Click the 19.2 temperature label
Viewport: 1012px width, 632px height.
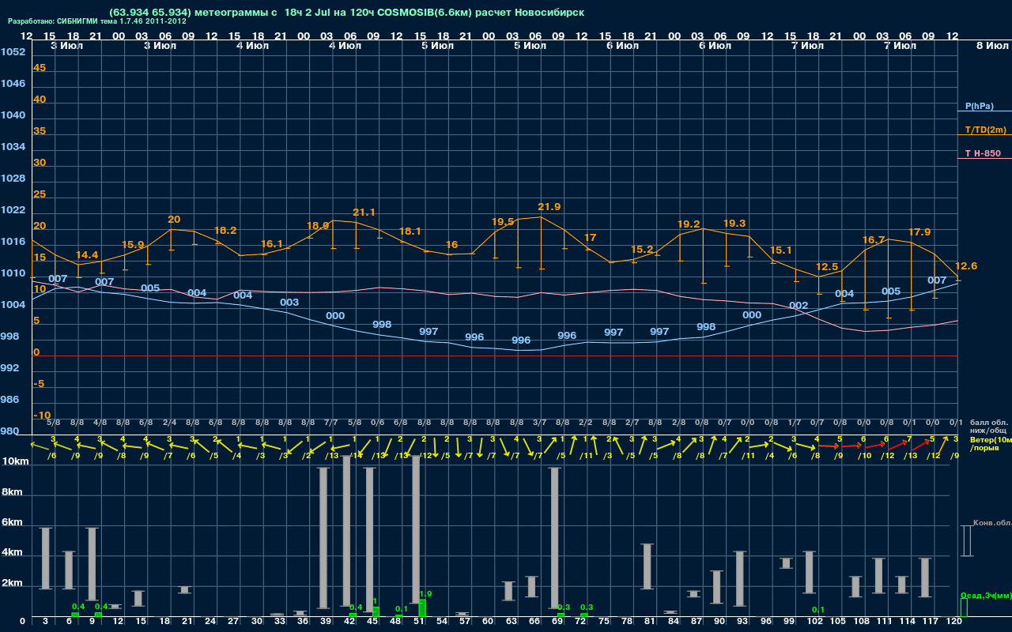click(689, 224)
